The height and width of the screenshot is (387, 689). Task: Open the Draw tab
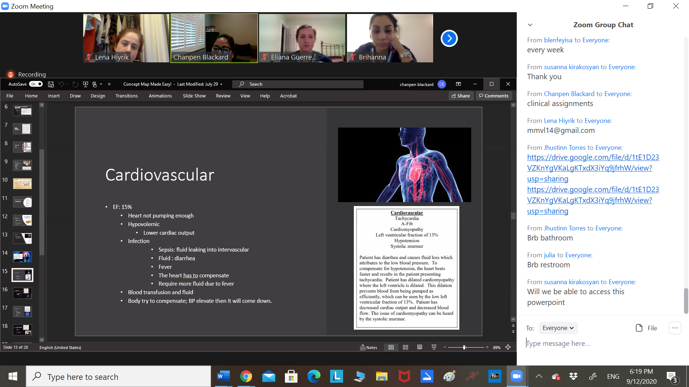coord(75,96)
